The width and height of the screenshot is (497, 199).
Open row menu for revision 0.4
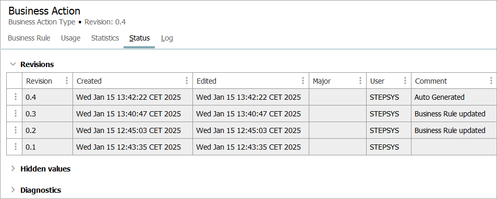tap(15, 97)
